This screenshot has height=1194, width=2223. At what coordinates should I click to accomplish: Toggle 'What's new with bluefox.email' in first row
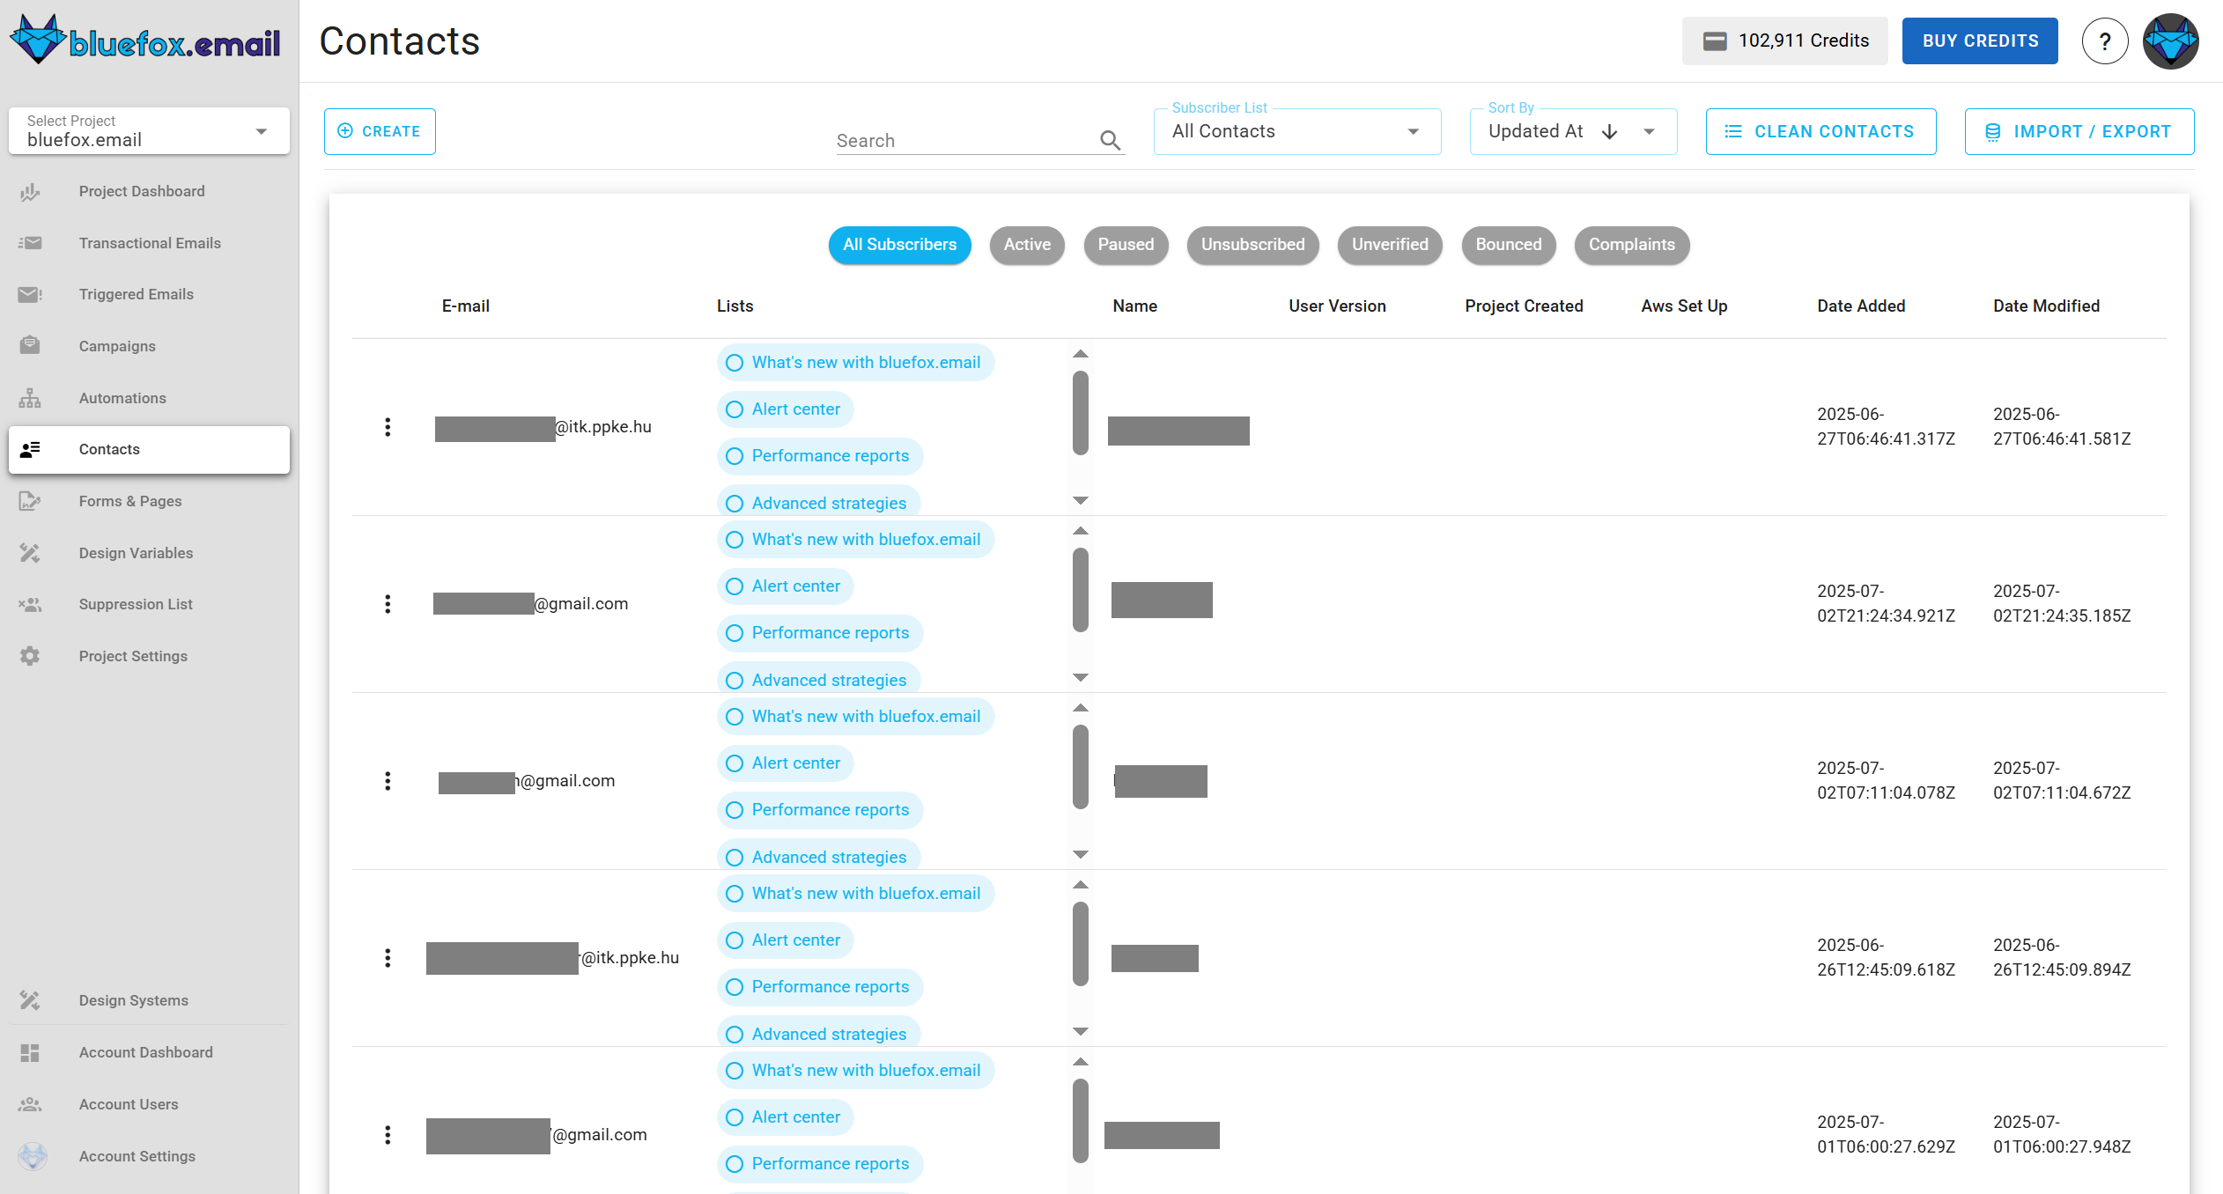pyautogui.click(x=855, y=363)
